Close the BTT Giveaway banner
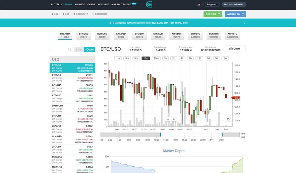The height and width of the screenshot is (173, 296). 245,23
